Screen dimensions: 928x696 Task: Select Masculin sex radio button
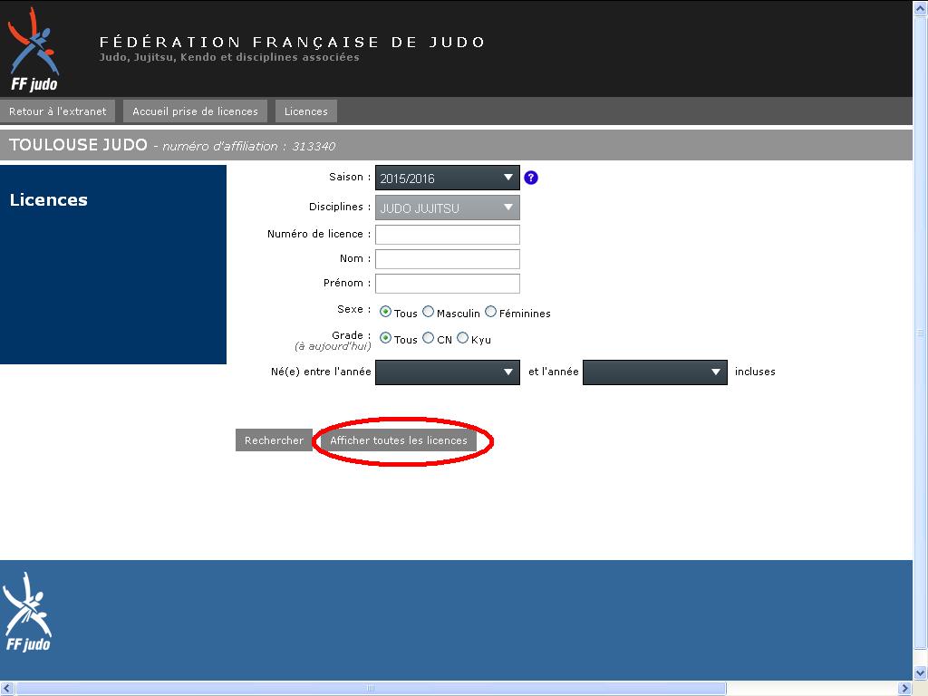429,312
